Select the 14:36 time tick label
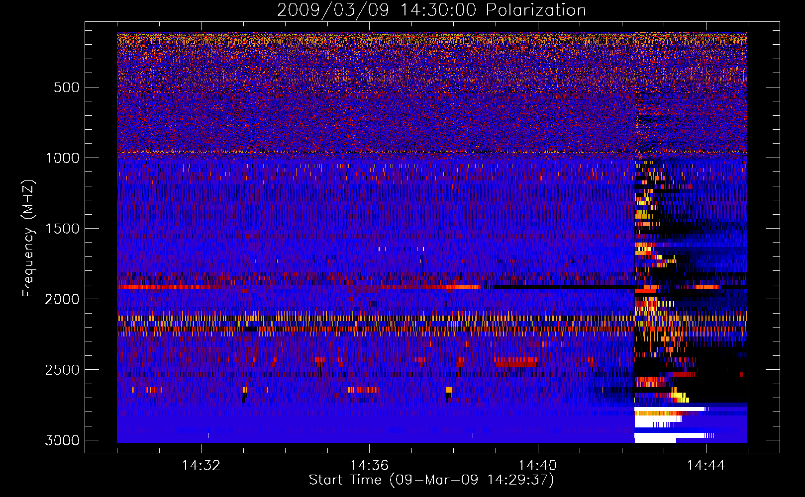805x497 pixels. [x=369, y=466]
